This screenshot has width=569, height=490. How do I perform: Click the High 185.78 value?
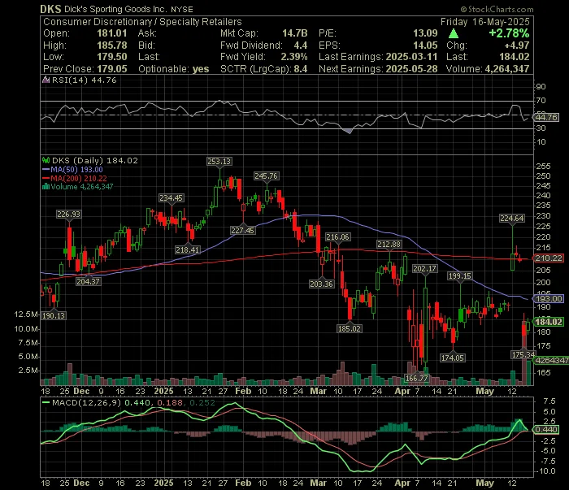coord(112,46)
